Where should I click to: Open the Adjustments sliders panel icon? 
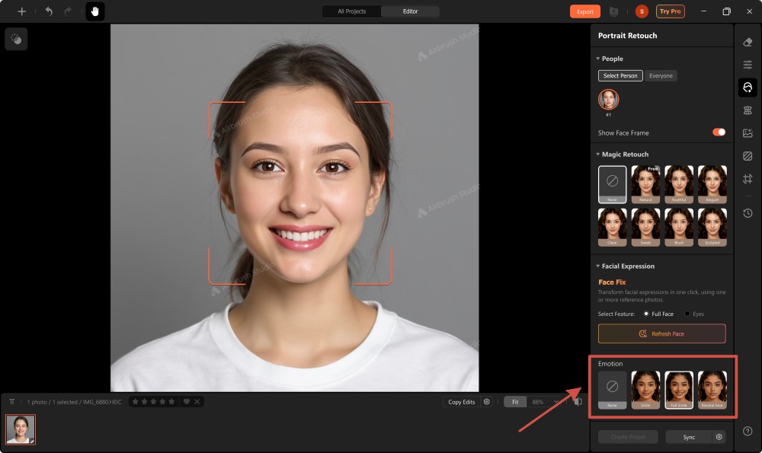748,65
